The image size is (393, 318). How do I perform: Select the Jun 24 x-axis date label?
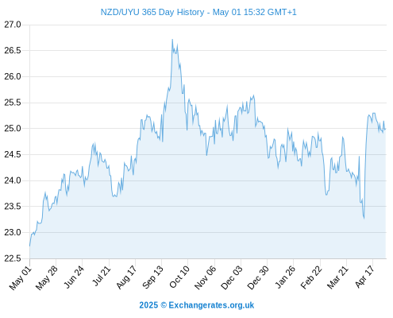point(74,277)
